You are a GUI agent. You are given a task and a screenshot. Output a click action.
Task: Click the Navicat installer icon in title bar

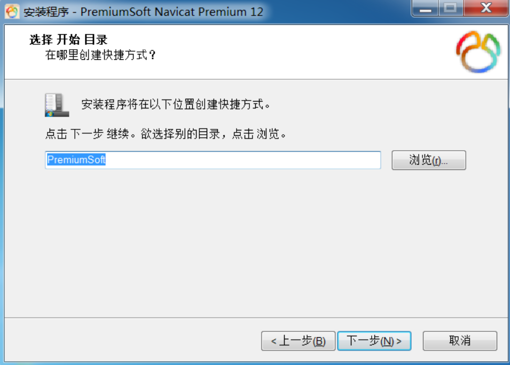(12, 12)
